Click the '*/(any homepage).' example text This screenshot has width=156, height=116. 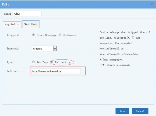111,60
